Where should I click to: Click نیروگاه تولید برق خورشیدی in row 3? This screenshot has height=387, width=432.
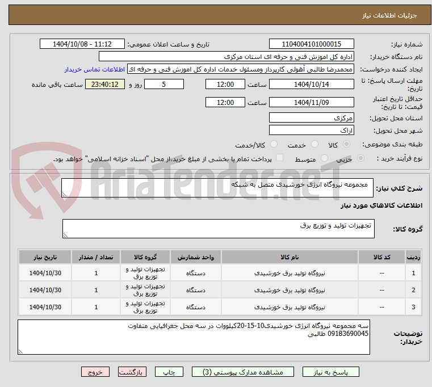[x=290, y=307]
